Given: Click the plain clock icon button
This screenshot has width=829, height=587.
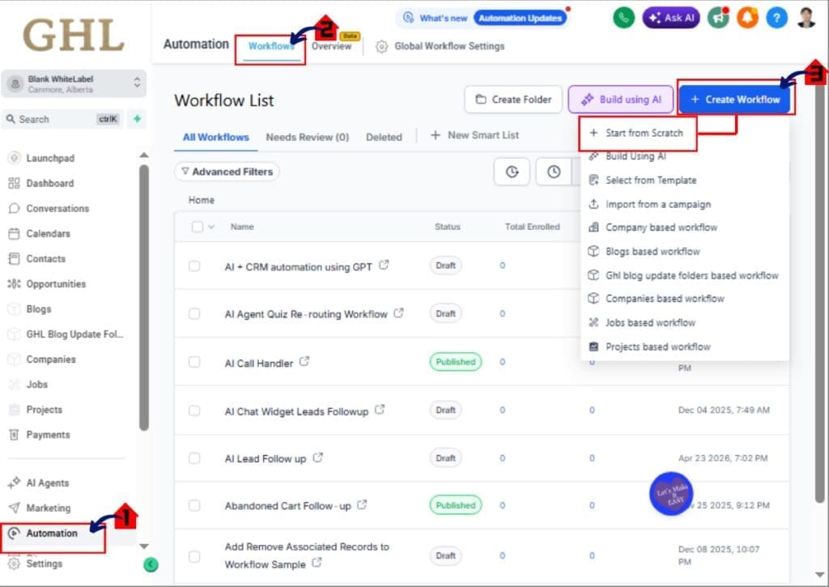Looking at the screenshot, I should pyautogui.click(x=554, y=172).
